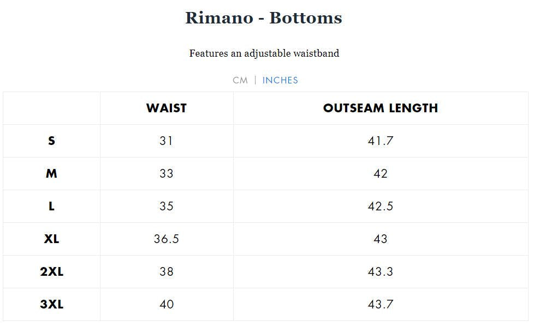
Task: Select the M size row
Action: [51, 173]
